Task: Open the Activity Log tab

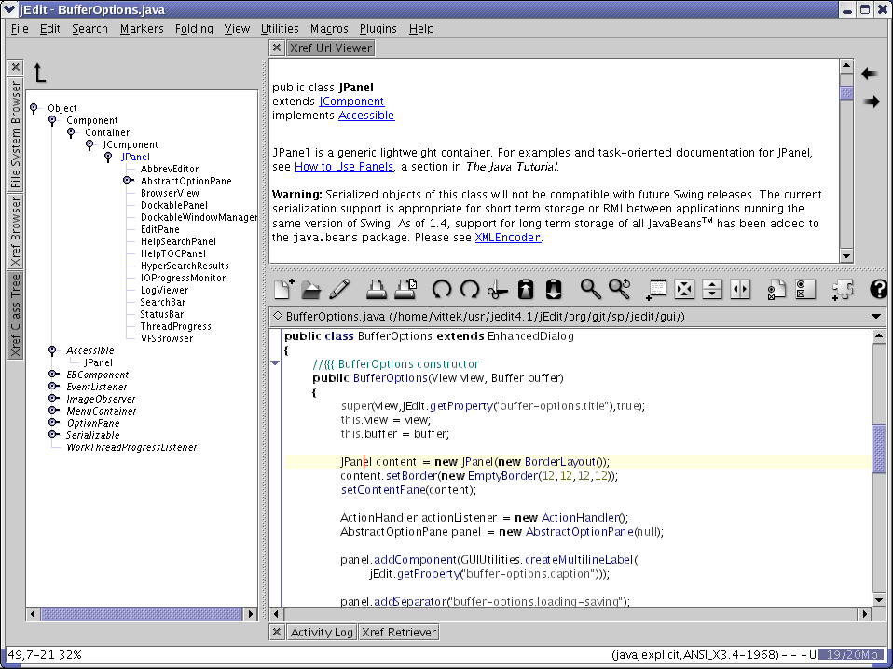Action: click(x=322, y=632)
